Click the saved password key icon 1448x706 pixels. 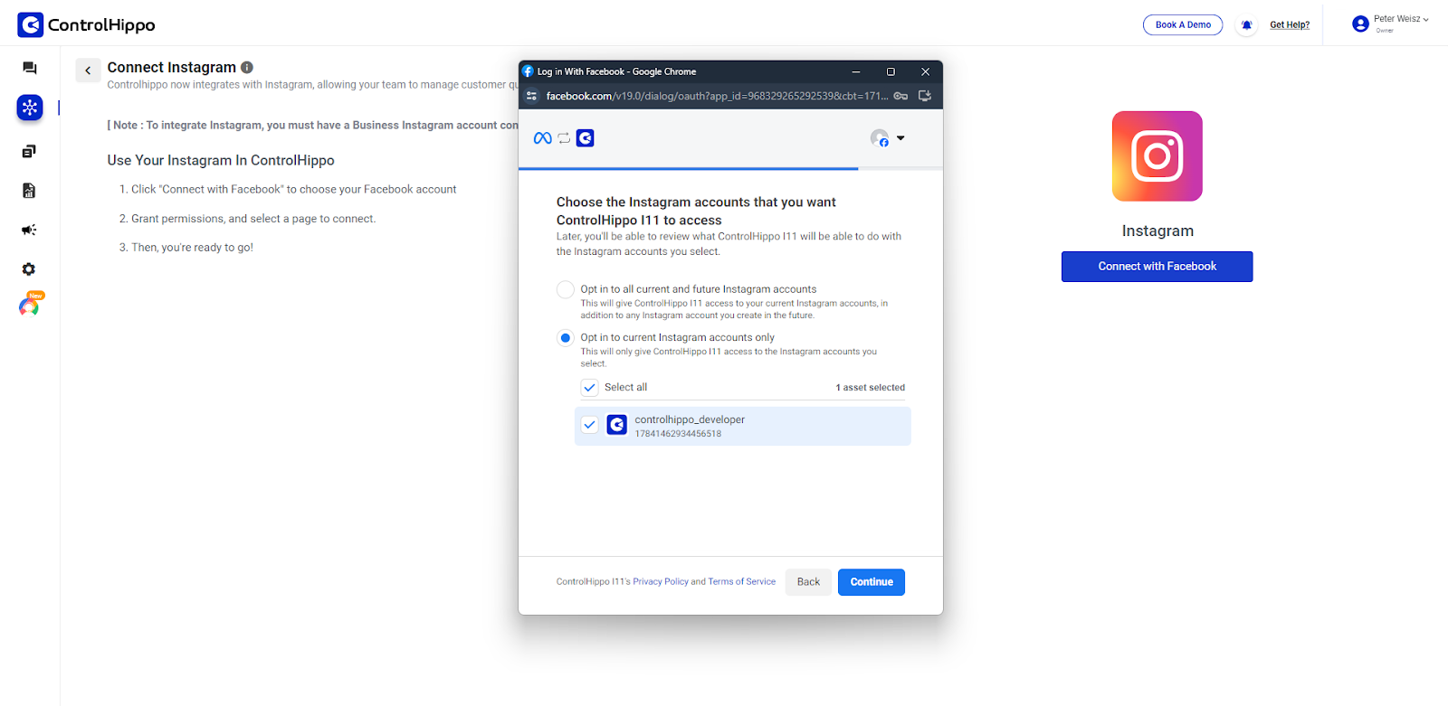pyautogui.click(x=900, y=96)
